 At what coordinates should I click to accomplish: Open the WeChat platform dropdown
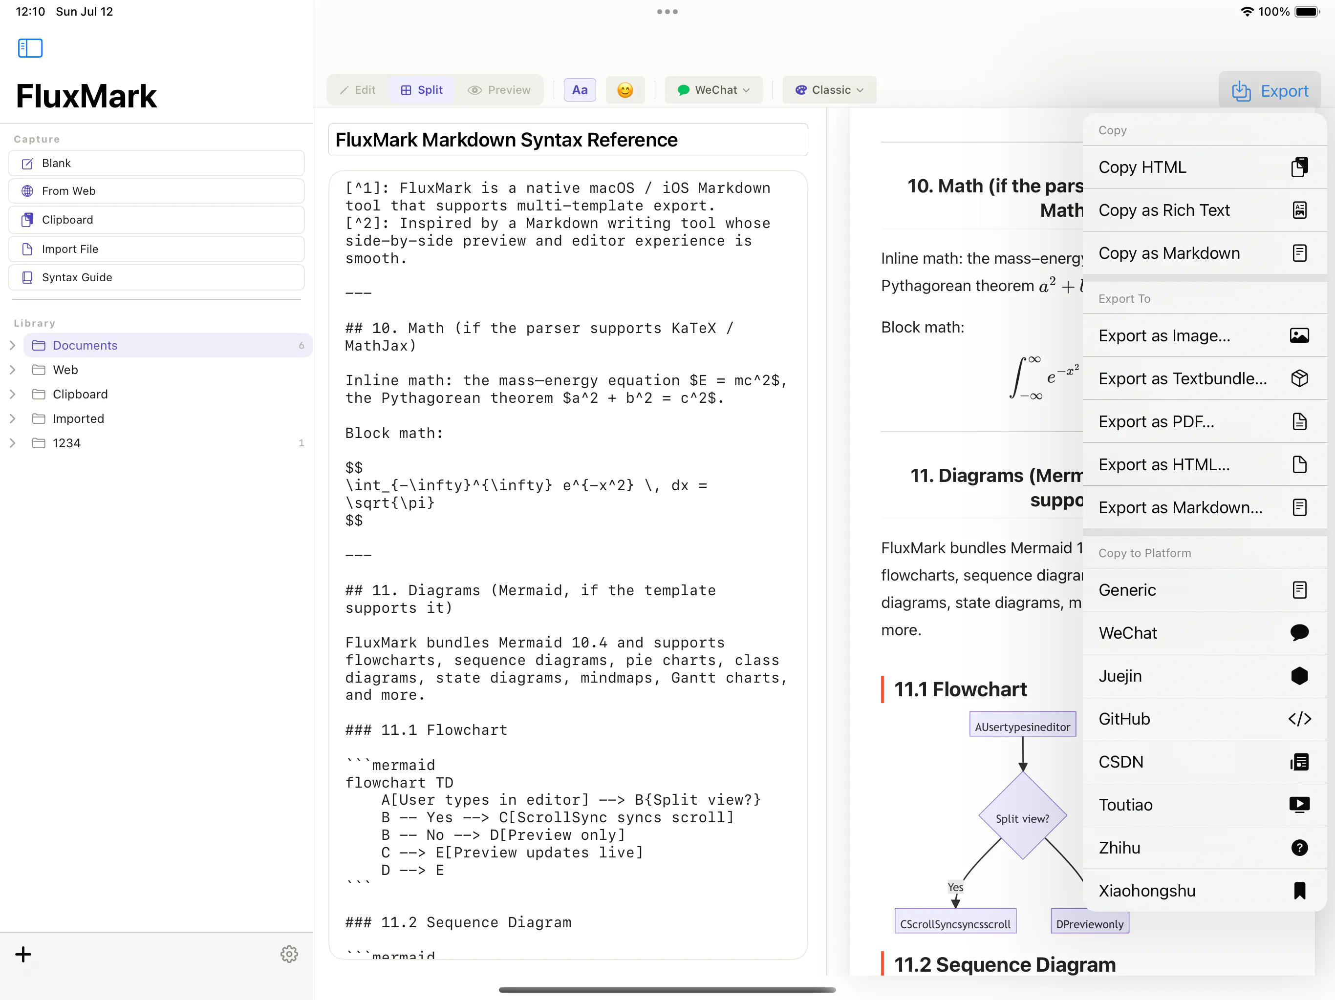713,90
